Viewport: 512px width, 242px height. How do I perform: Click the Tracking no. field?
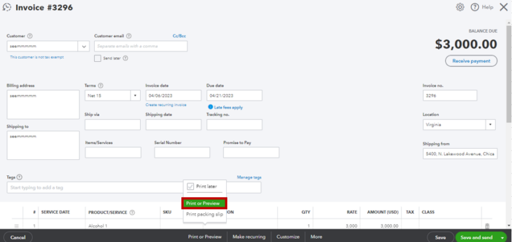click(x=235, y=125)
